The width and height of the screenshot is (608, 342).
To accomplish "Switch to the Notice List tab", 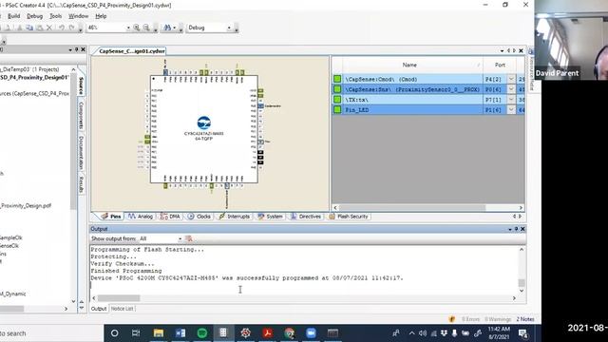I will click(x=122, y=309).
